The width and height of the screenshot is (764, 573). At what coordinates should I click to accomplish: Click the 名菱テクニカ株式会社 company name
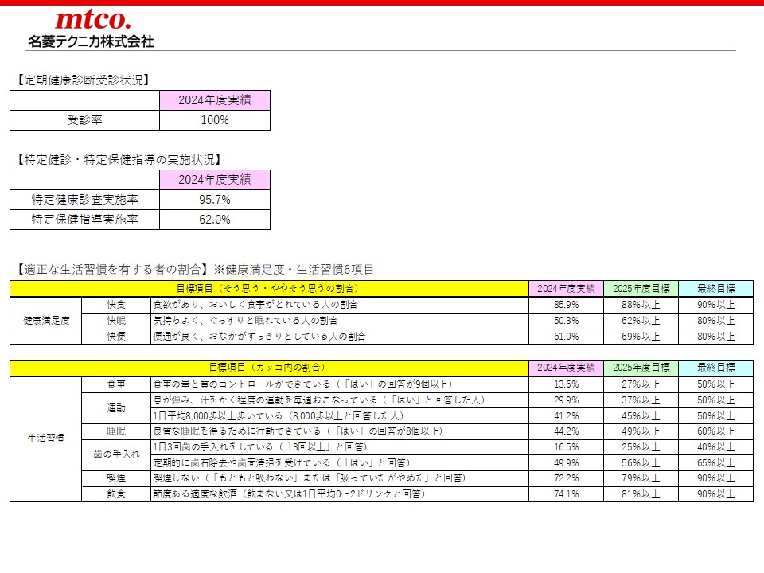(x=91, y=41)
